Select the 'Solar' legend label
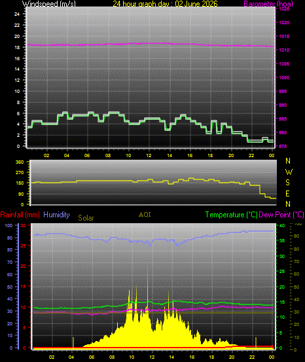This screenshot has width=305, height=362. pos(86,218)
